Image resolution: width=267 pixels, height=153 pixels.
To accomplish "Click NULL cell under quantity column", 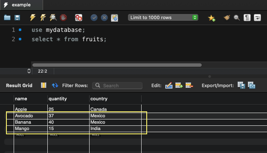I will pos(54,135).
